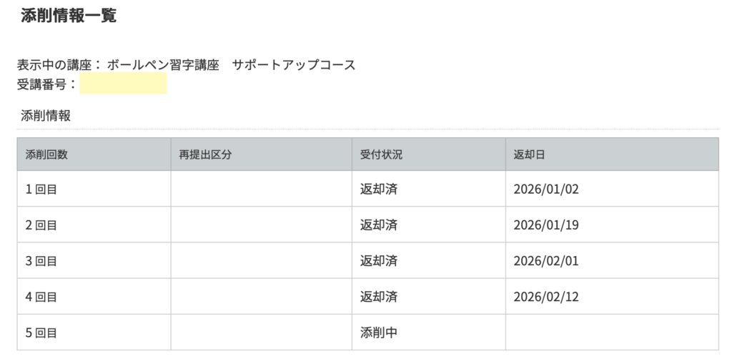The image size is (732, 359).
Task: Click the 返却済 status in the 1回目 row
Action: [x=379, y=190]
